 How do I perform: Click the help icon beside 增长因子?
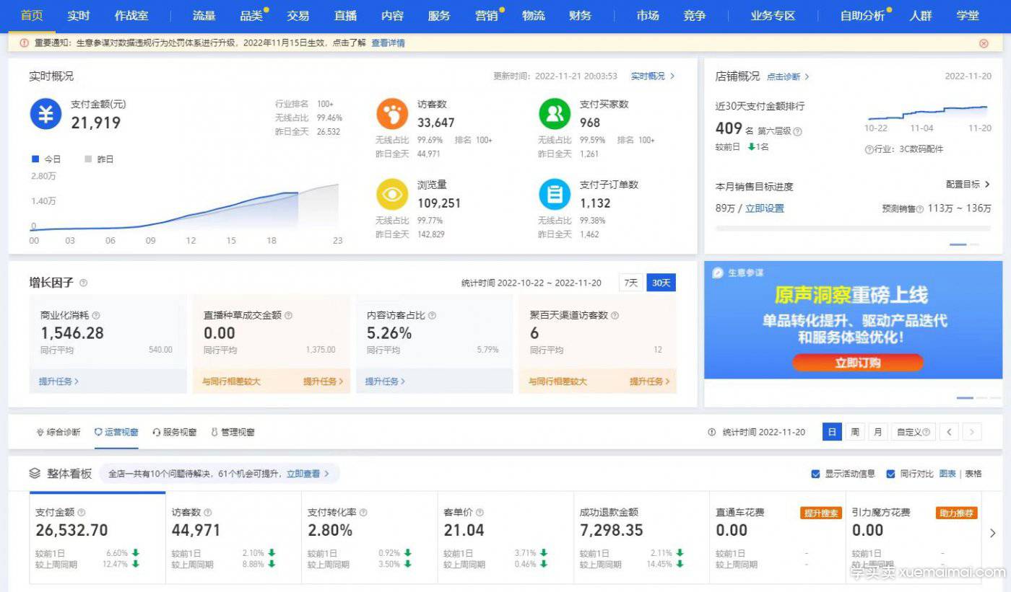(84, 283)
